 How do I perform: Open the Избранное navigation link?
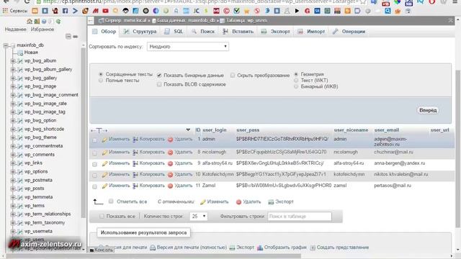[x=42, y=29]
